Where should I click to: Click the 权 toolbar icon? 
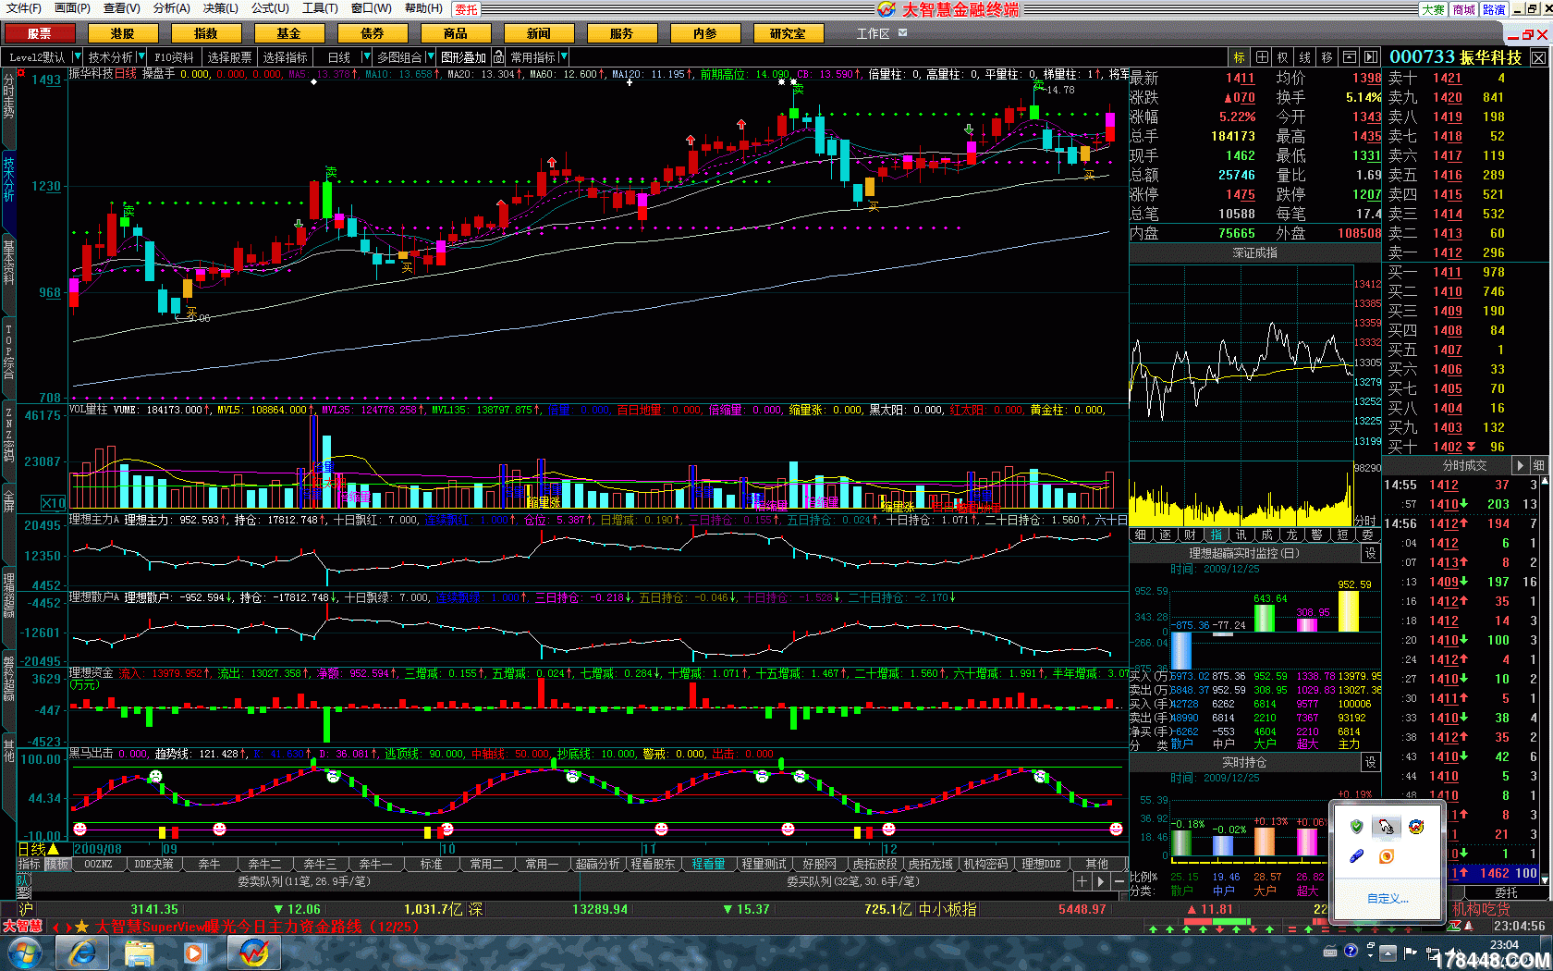click(x=1283, y=57)
